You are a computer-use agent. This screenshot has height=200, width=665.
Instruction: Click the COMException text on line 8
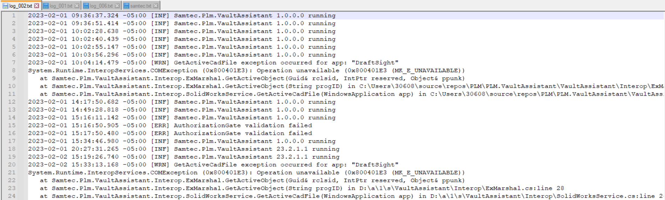point(174,71)
